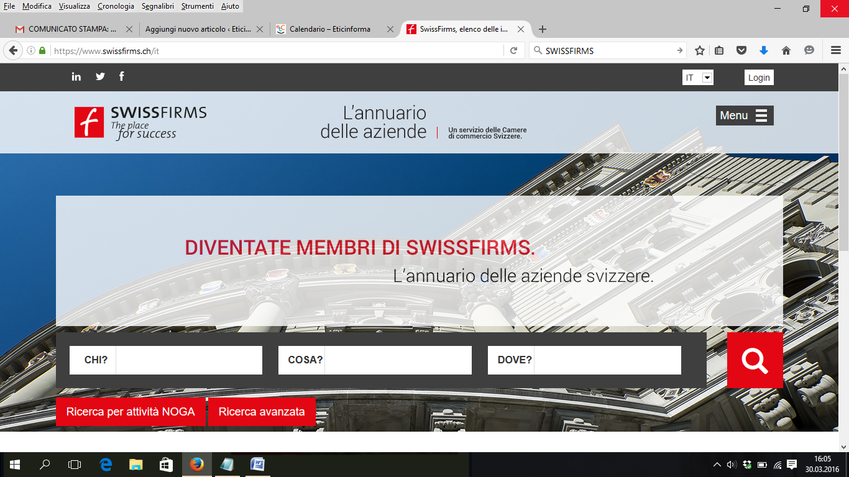Click the browser back arrow button
849x477 pixels.
pos(13,51)
